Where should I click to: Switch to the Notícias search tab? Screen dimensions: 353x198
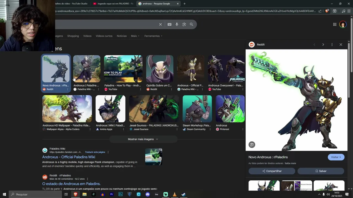tap(122, 36)
